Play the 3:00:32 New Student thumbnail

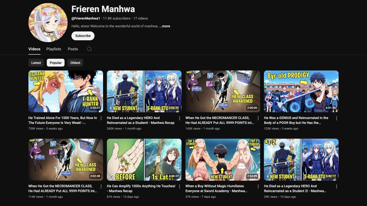pos(144,92)
